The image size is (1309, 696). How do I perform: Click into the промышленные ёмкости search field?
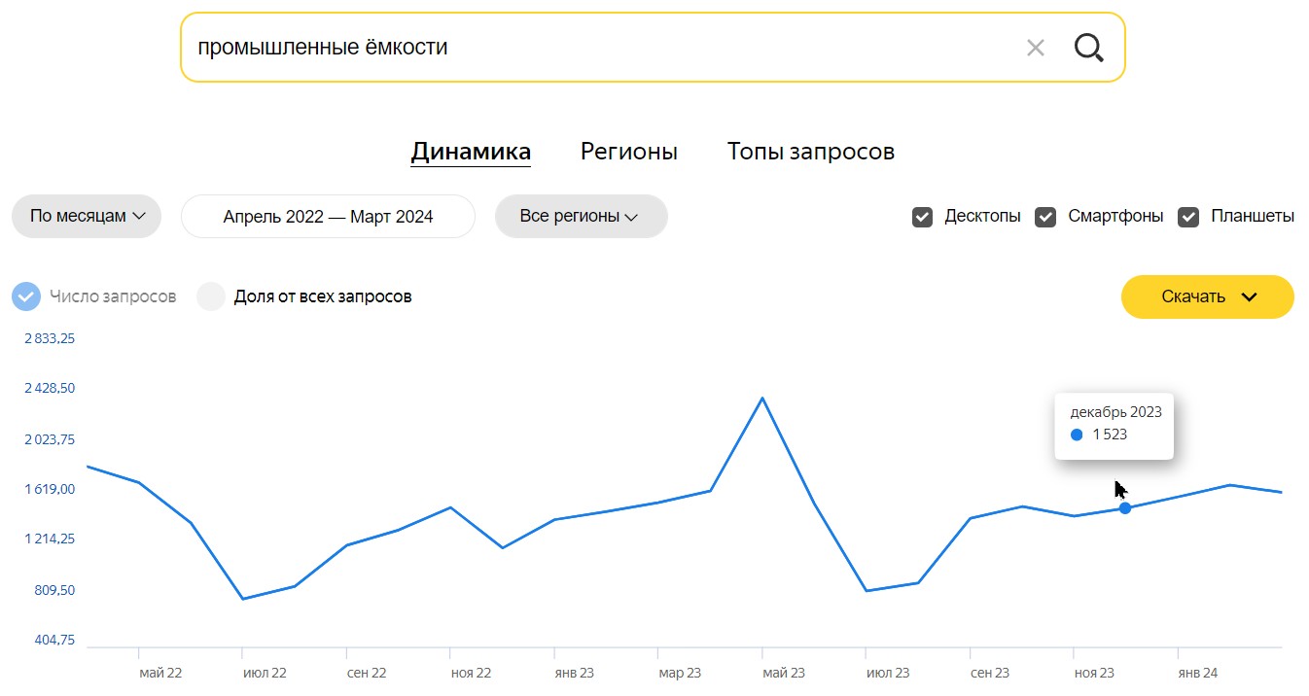tap(603, 47)
